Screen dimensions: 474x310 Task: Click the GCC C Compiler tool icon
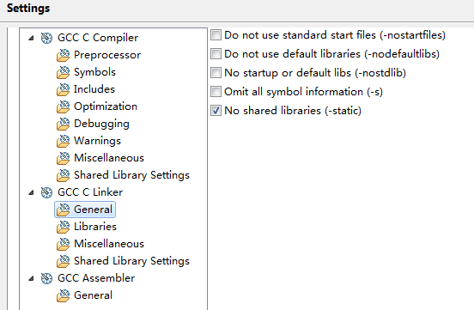[x=46, y=38]
